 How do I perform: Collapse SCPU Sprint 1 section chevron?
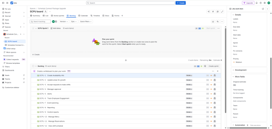pos(36,28)
